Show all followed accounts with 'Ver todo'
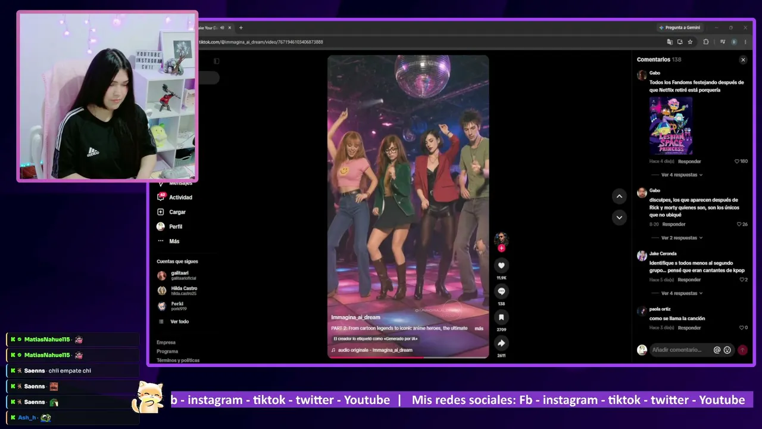 coord(179,322)
